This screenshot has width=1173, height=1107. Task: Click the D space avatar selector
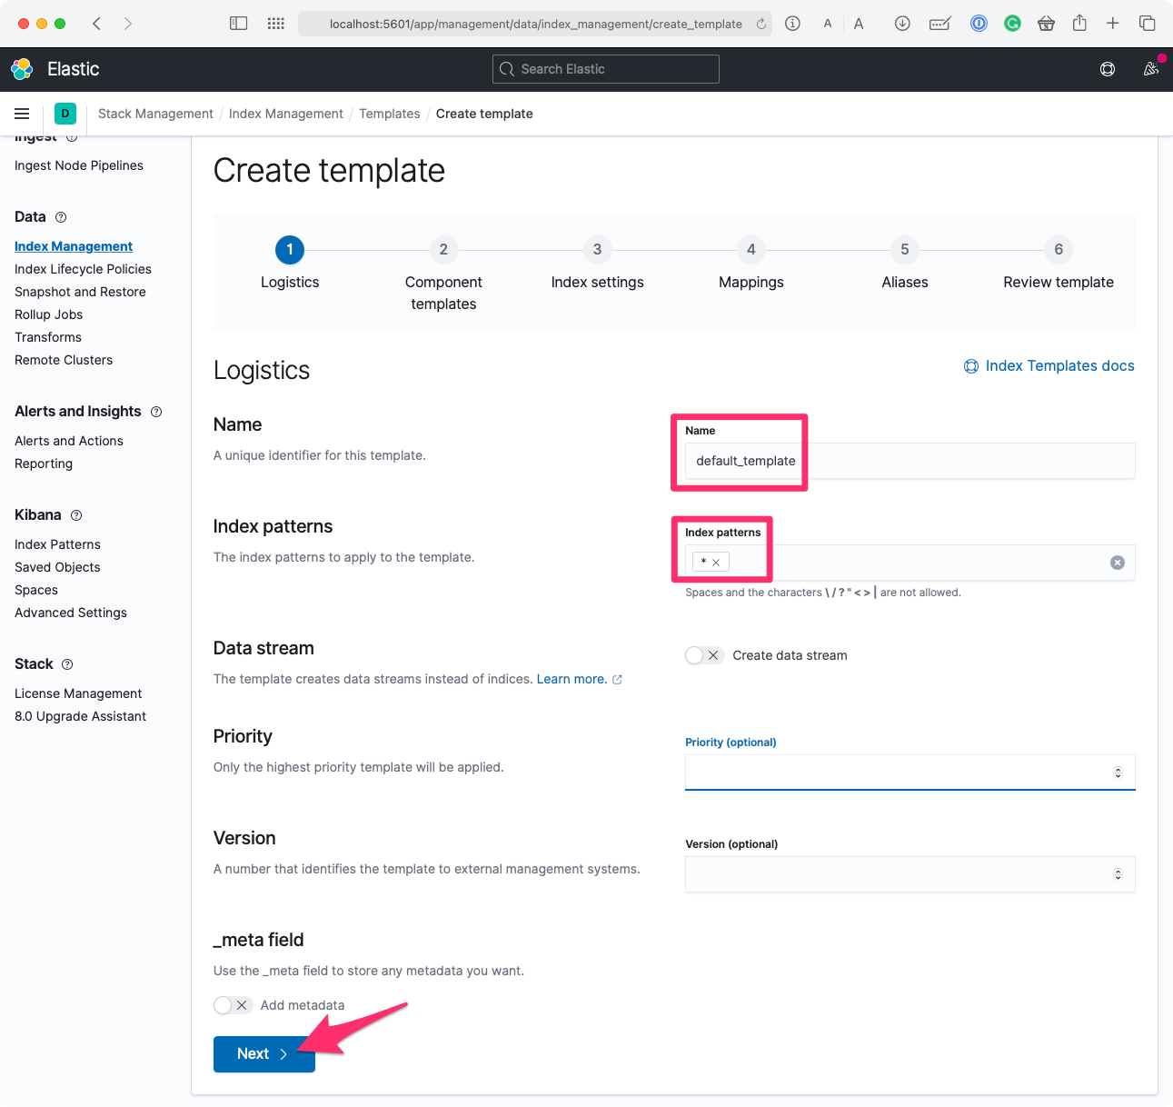[65, 114]
